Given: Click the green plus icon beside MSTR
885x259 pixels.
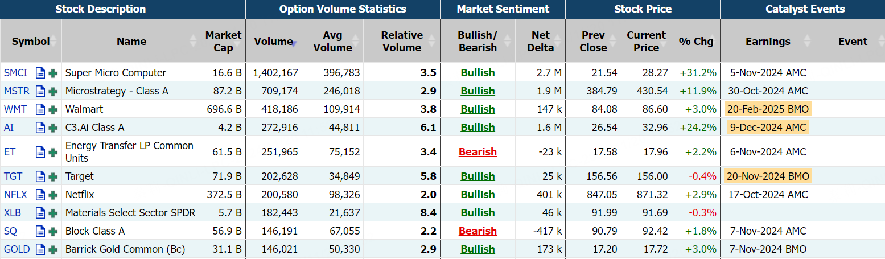Looking at the screenshot, I should (53, 91).
